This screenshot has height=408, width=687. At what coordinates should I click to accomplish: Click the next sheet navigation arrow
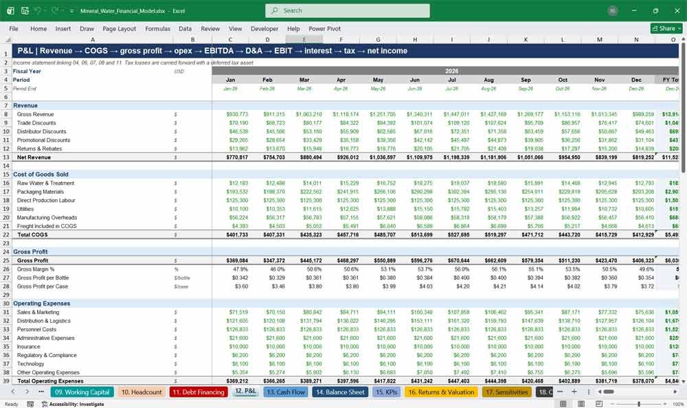(x=27, y=392)
